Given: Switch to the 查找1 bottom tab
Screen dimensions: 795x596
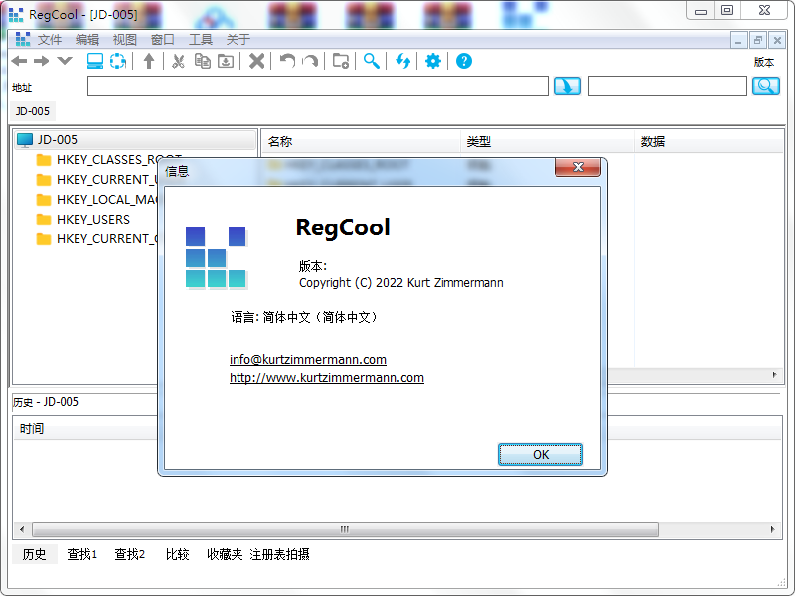Looking at the screenshot, I should tap(82, 554).
